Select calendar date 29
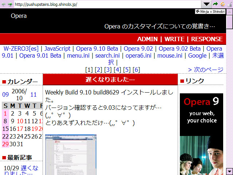The width and height of the screenshot is (233, 175). [x=5, y=144]
